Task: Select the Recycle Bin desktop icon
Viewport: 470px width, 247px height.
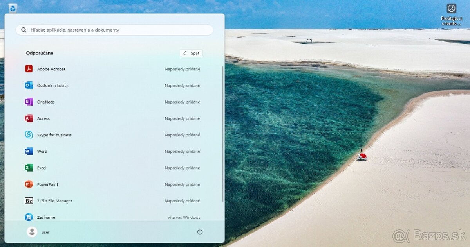Action: click(13, 7)
